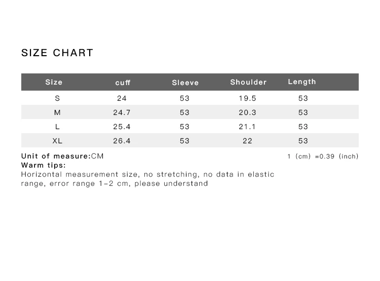Screen dimensions: 380x281
Task: Click the cuff value 26.4
Action: click(x=122, y=141)
